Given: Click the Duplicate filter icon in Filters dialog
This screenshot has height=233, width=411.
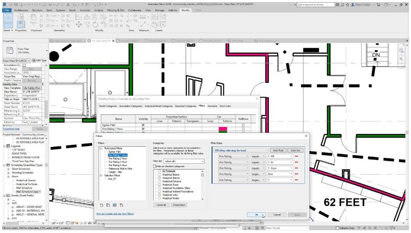Looking at the screenshot, I should point(108,205).
